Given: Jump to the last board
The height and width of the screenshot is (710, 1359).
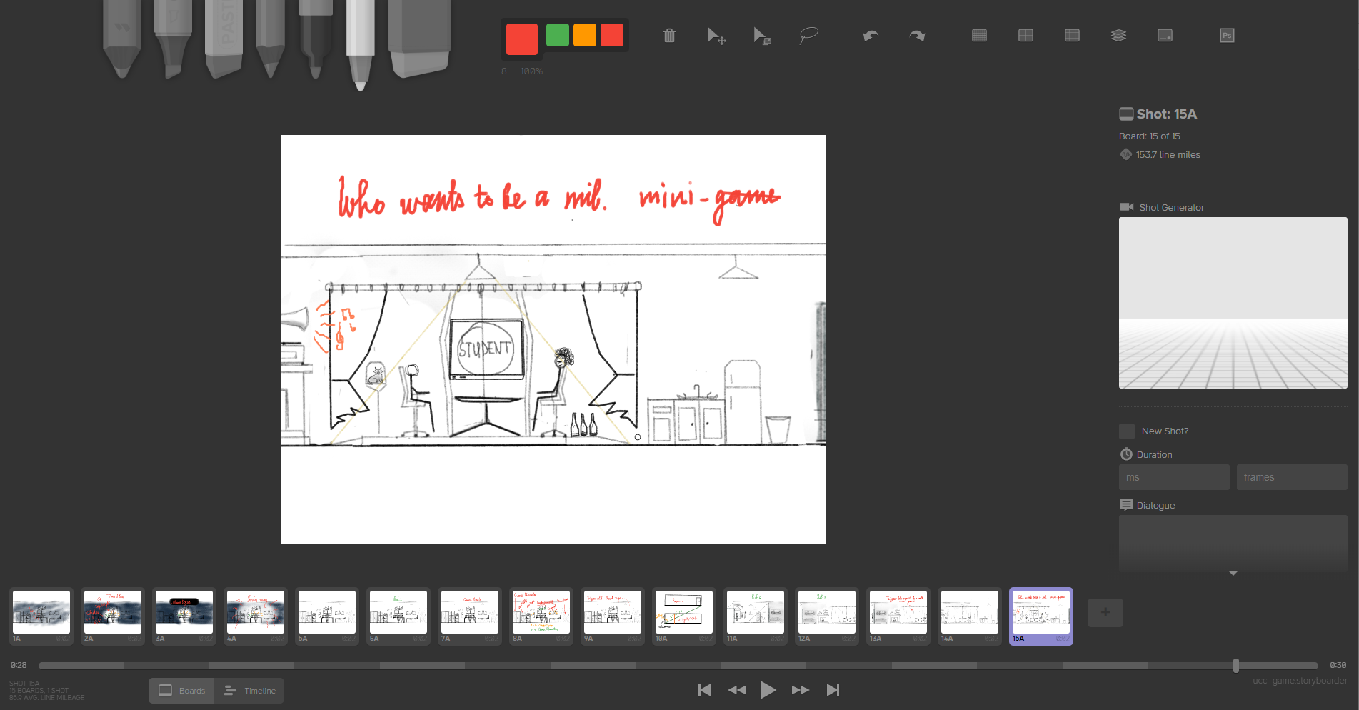Looking at the screenshot, I should click(833, 690).
